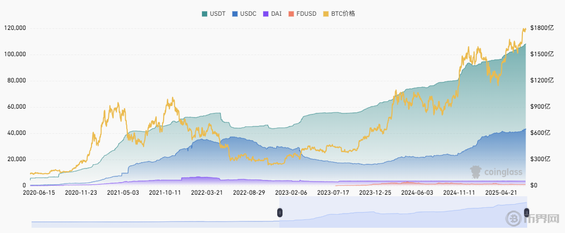565x233 pixels.
Task: Click the highlighted selected range in the navigator
Action: click(x=403, y=213)
